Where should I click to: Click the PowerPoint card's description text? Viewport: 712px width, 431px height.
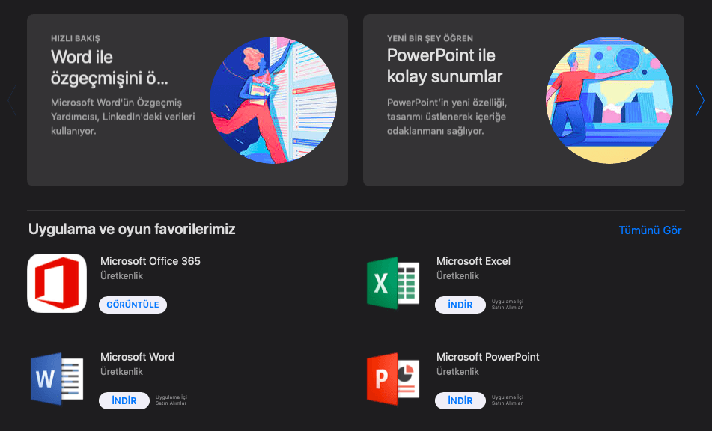(x=457, y=116)
